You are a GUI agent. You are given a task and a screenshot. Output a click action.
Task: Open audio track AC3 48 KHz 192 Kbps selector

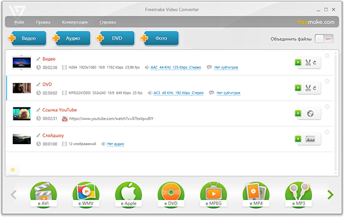(x=179, y=93)
